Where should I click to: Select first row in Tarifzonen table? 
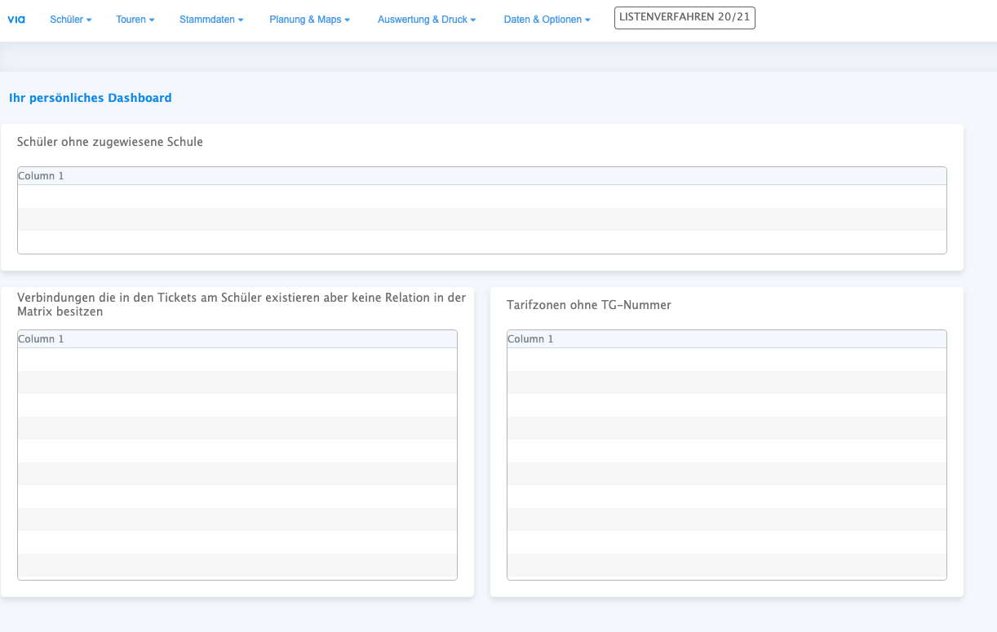pos(726,360)
